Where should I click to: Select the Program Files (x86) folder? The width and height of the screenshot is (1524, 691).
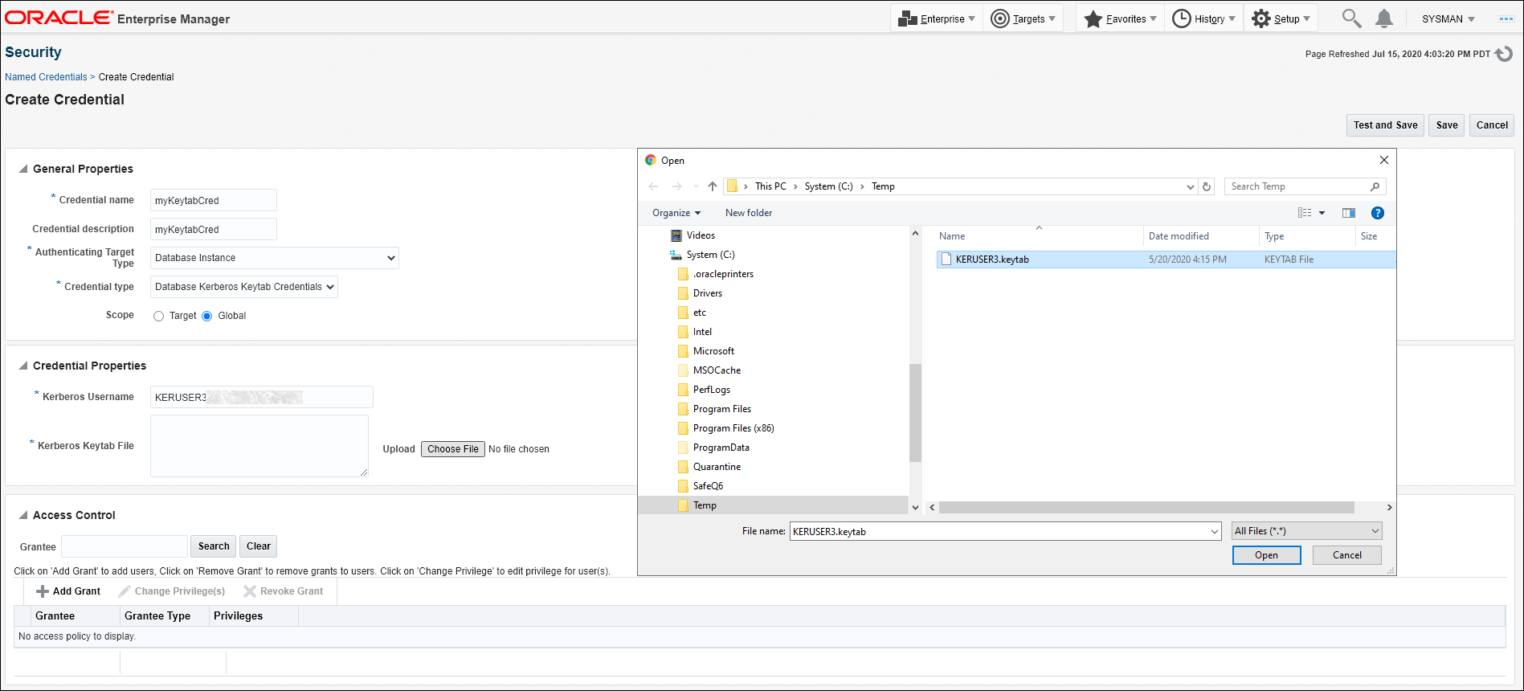click(x=733, y=428)
